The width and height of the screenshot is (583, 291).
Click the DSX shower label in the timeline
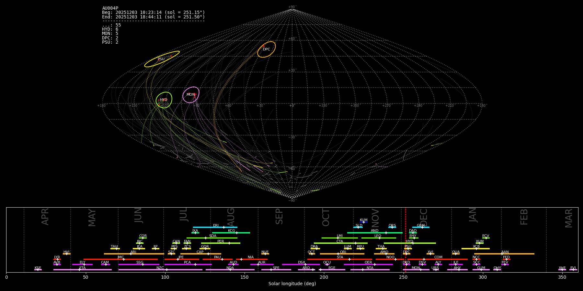[x=302, y=263]
